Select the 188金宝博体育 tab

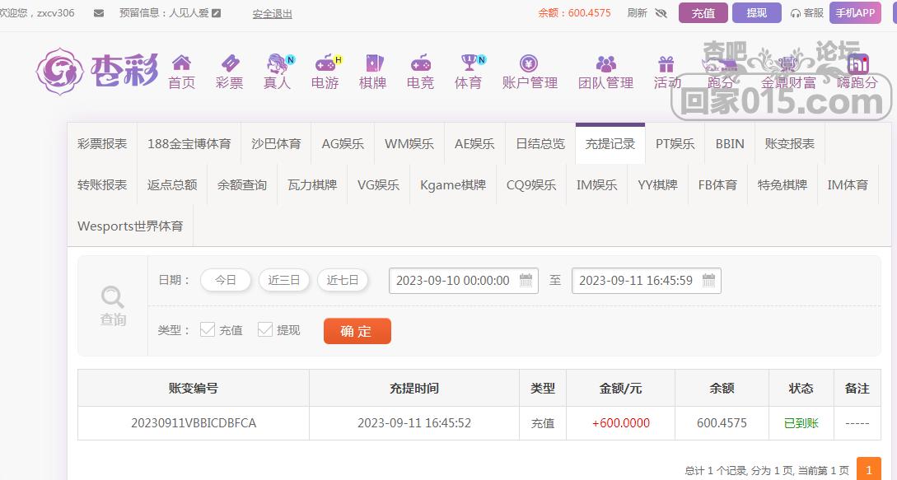point(189,143)
